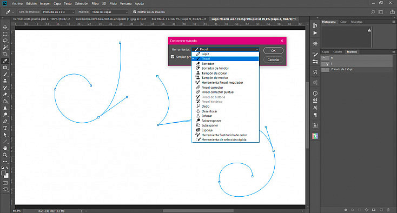Viewport: 397px width, 213px height.
Task: Select the Path Selection arrow tool
Action: [5, 135]
